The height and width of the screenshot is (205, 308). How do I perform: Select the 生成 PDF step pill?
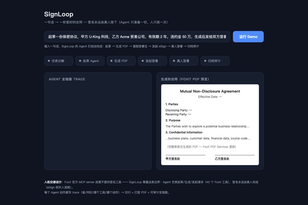tap(121, 61)
